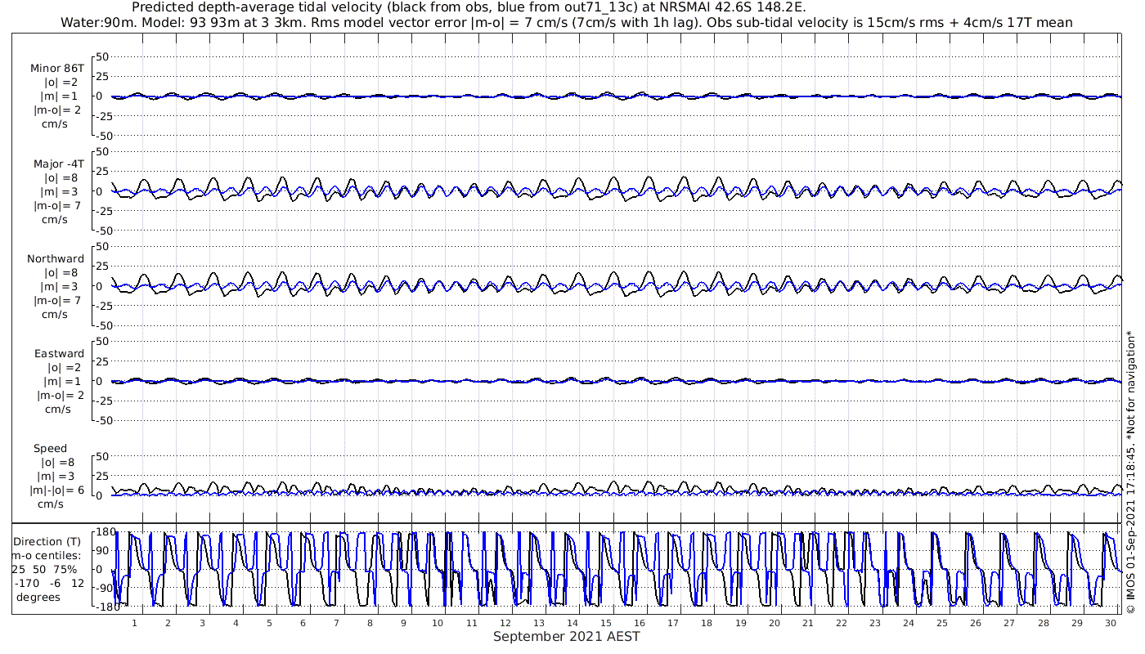1145x654 pixels.
Task: Select the '-90' tick of the Direction panel
Action: [103, 589]
